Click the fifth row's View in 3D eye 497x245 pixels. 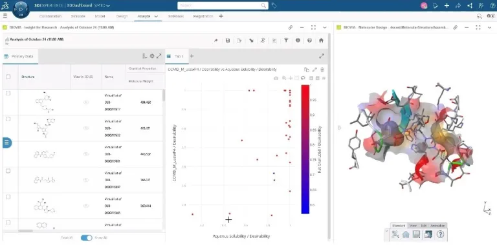coord(86,206)
